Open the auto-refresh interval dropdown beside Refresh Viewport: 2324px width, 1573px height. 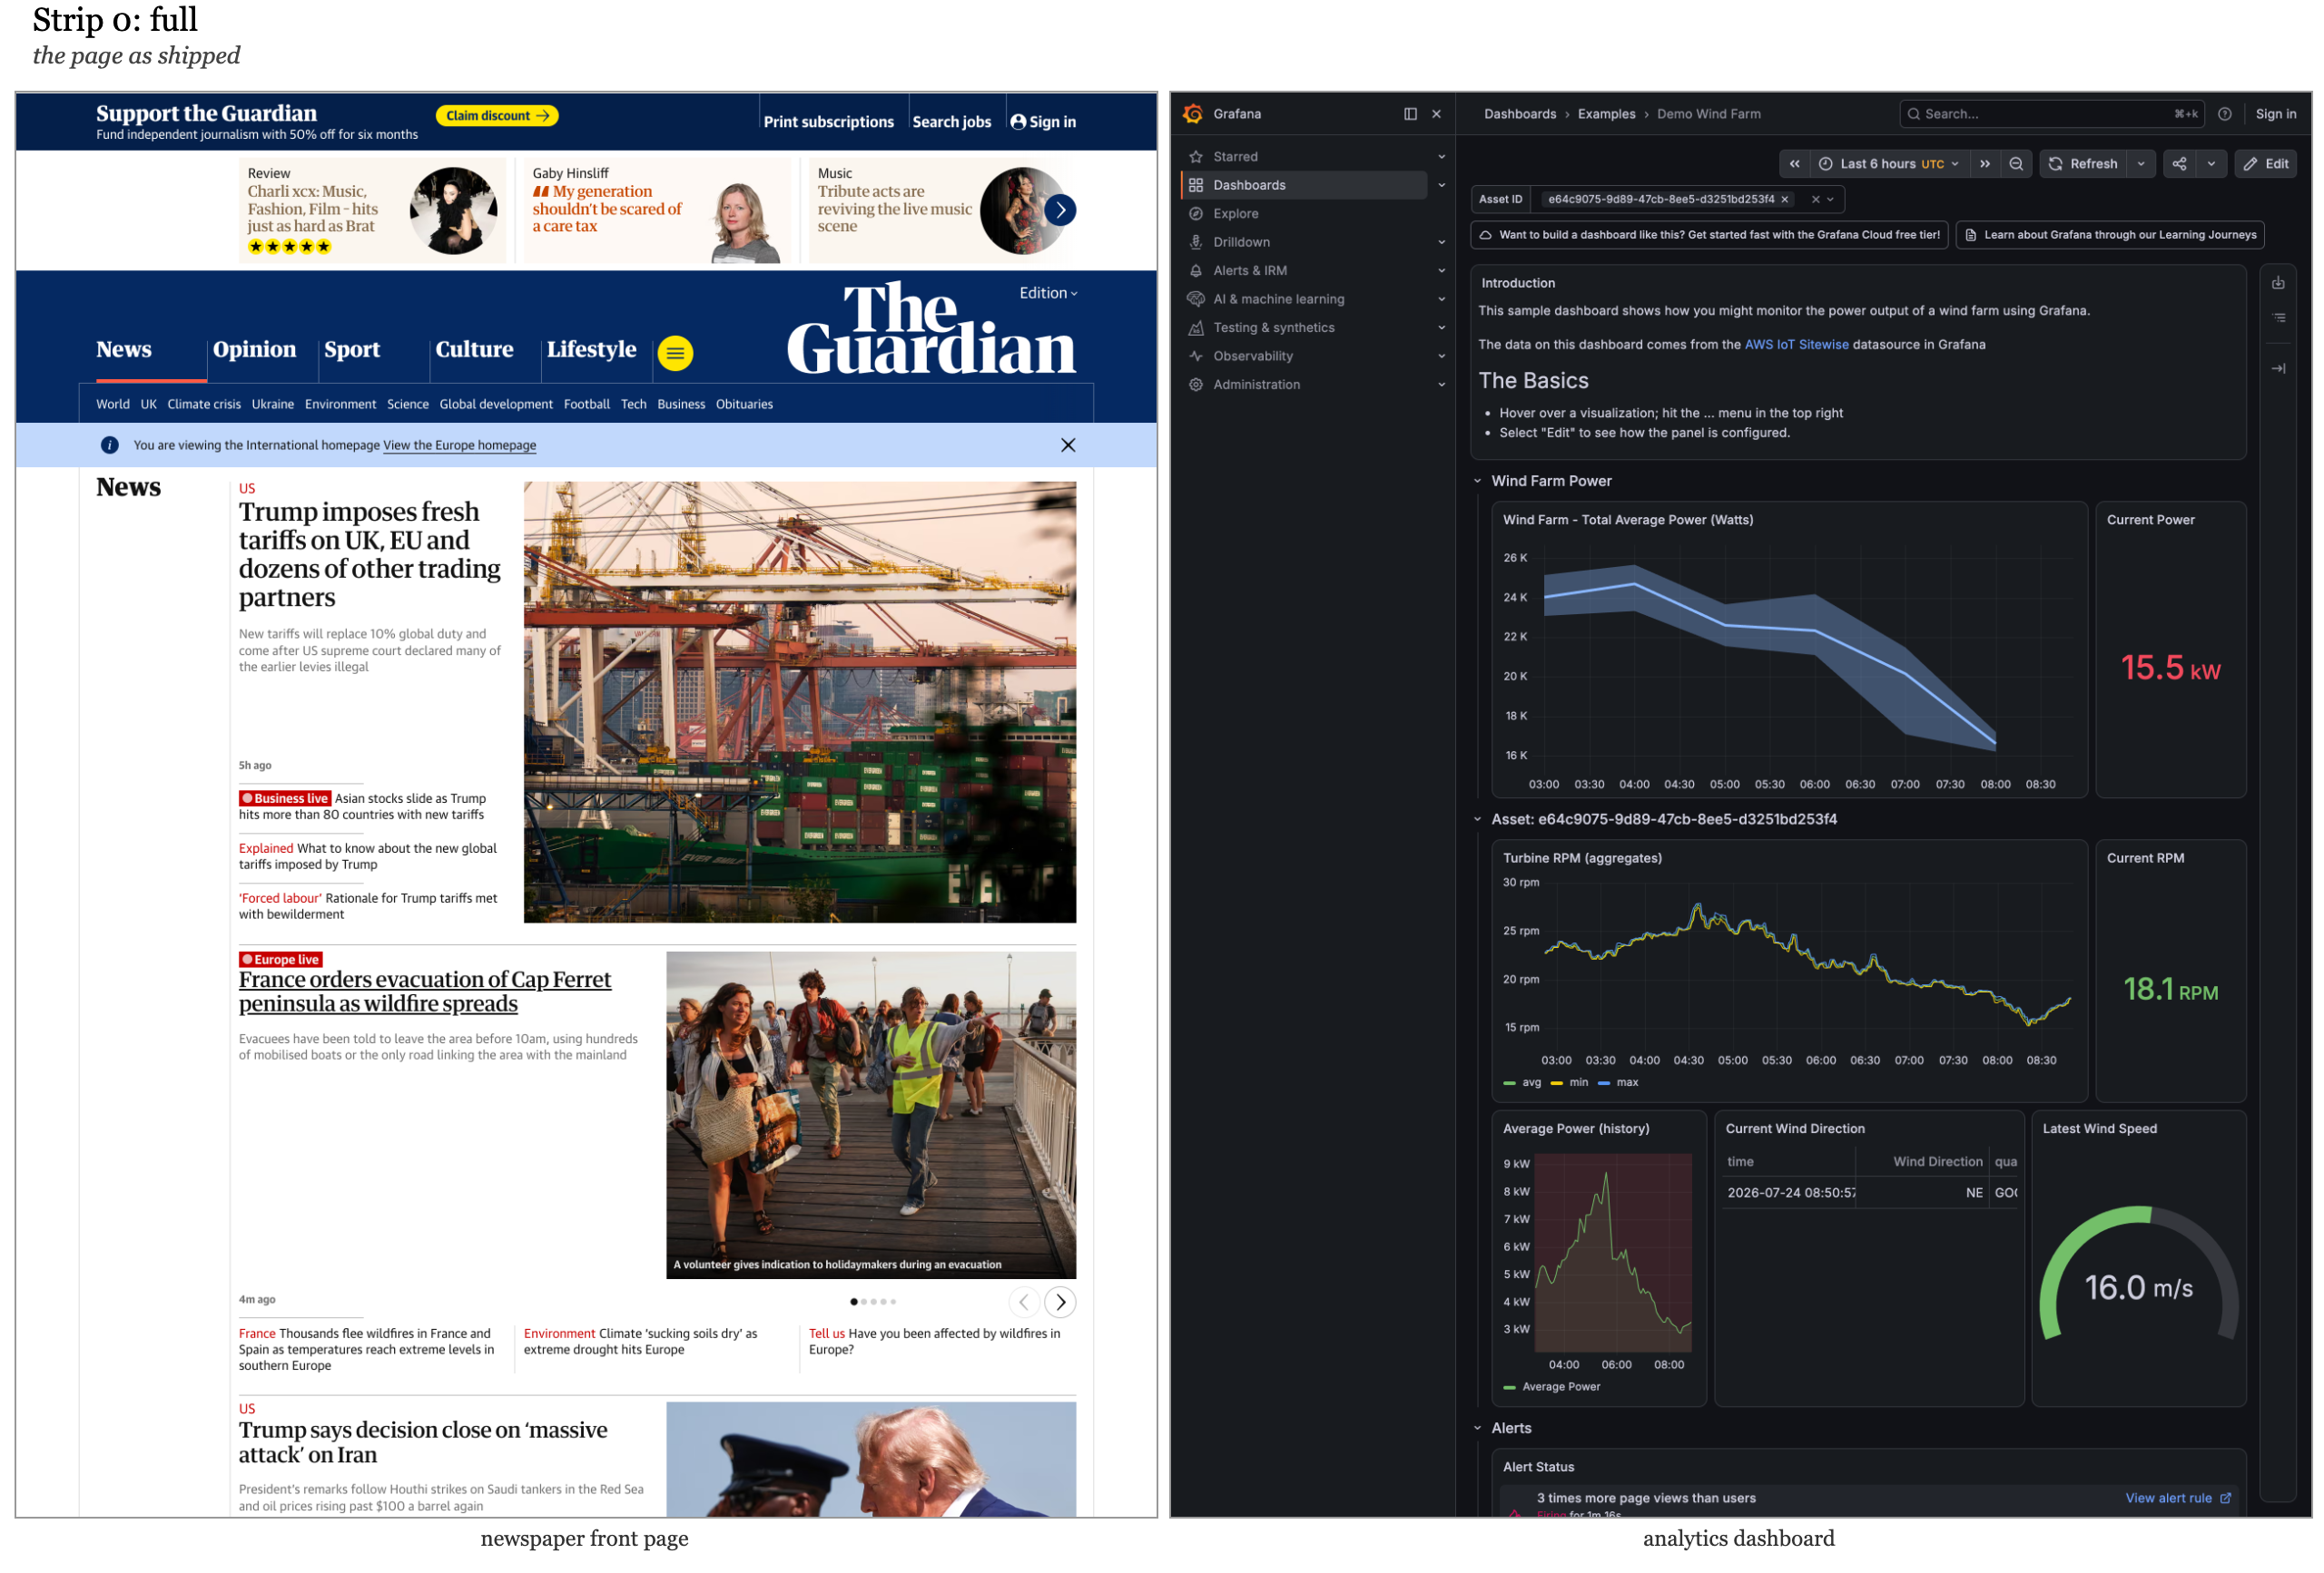tap(2140, 164)
